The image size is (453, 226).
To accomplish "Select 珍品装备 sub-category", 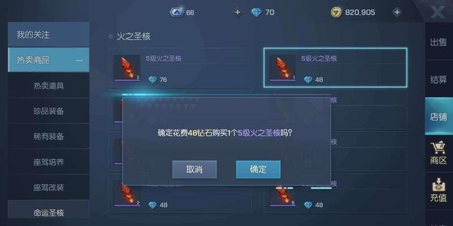I will [49, 111].
